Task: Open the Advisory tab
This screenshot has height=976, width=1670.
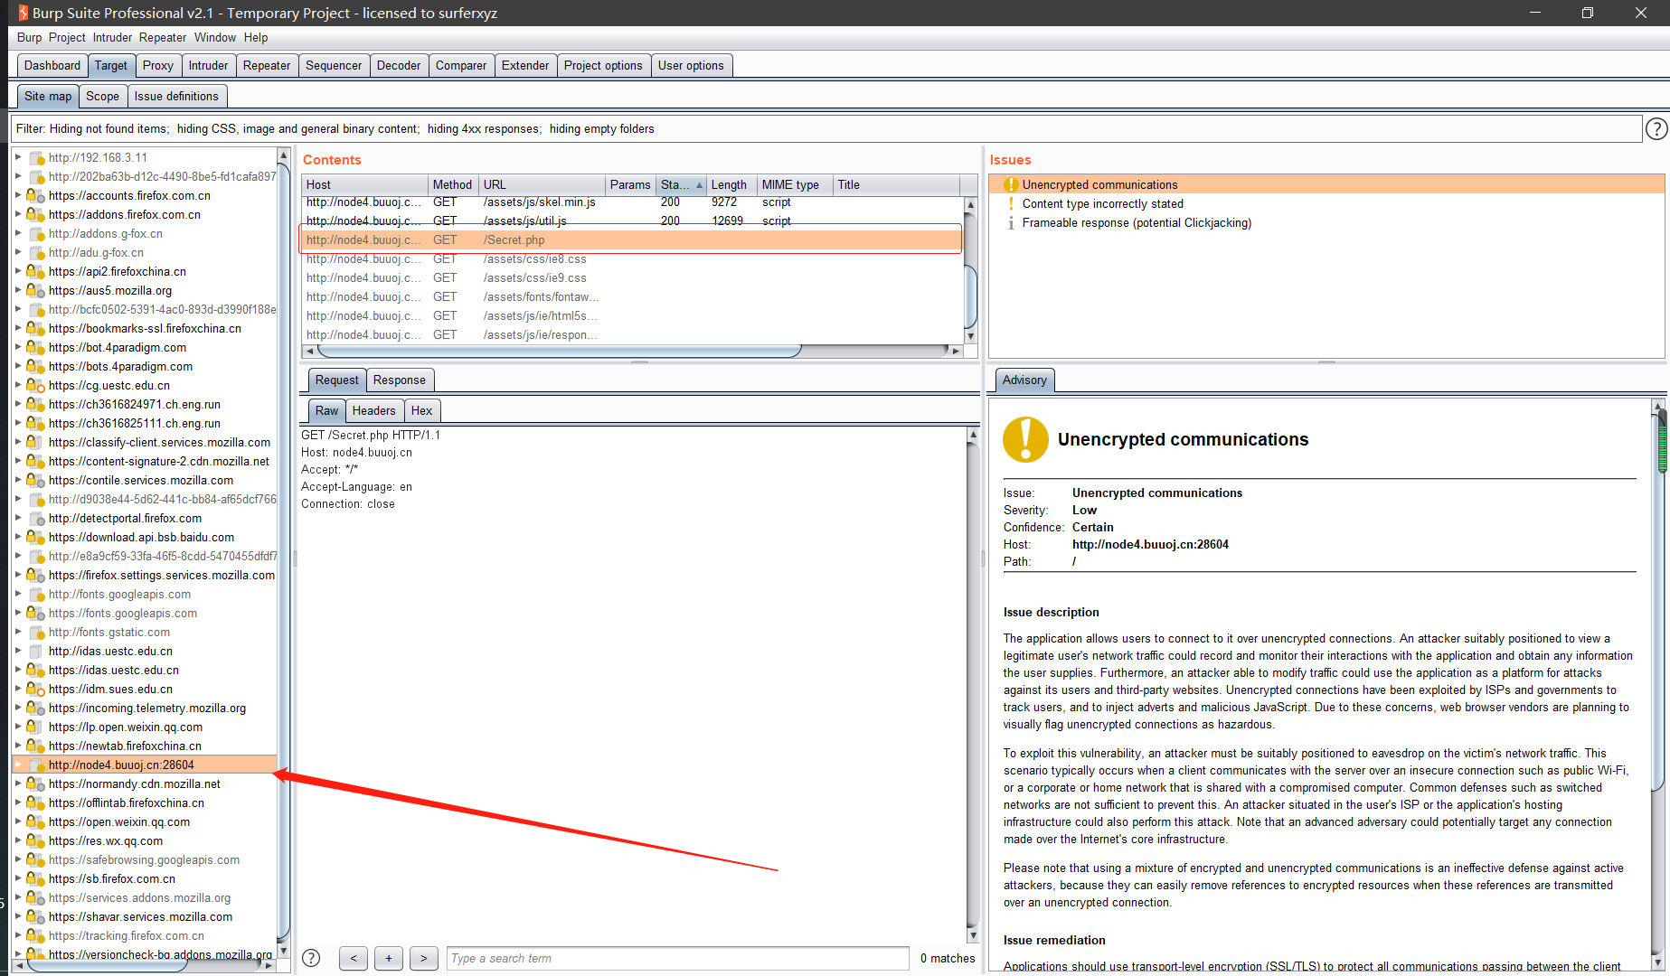Action: tap(1024, 380)
